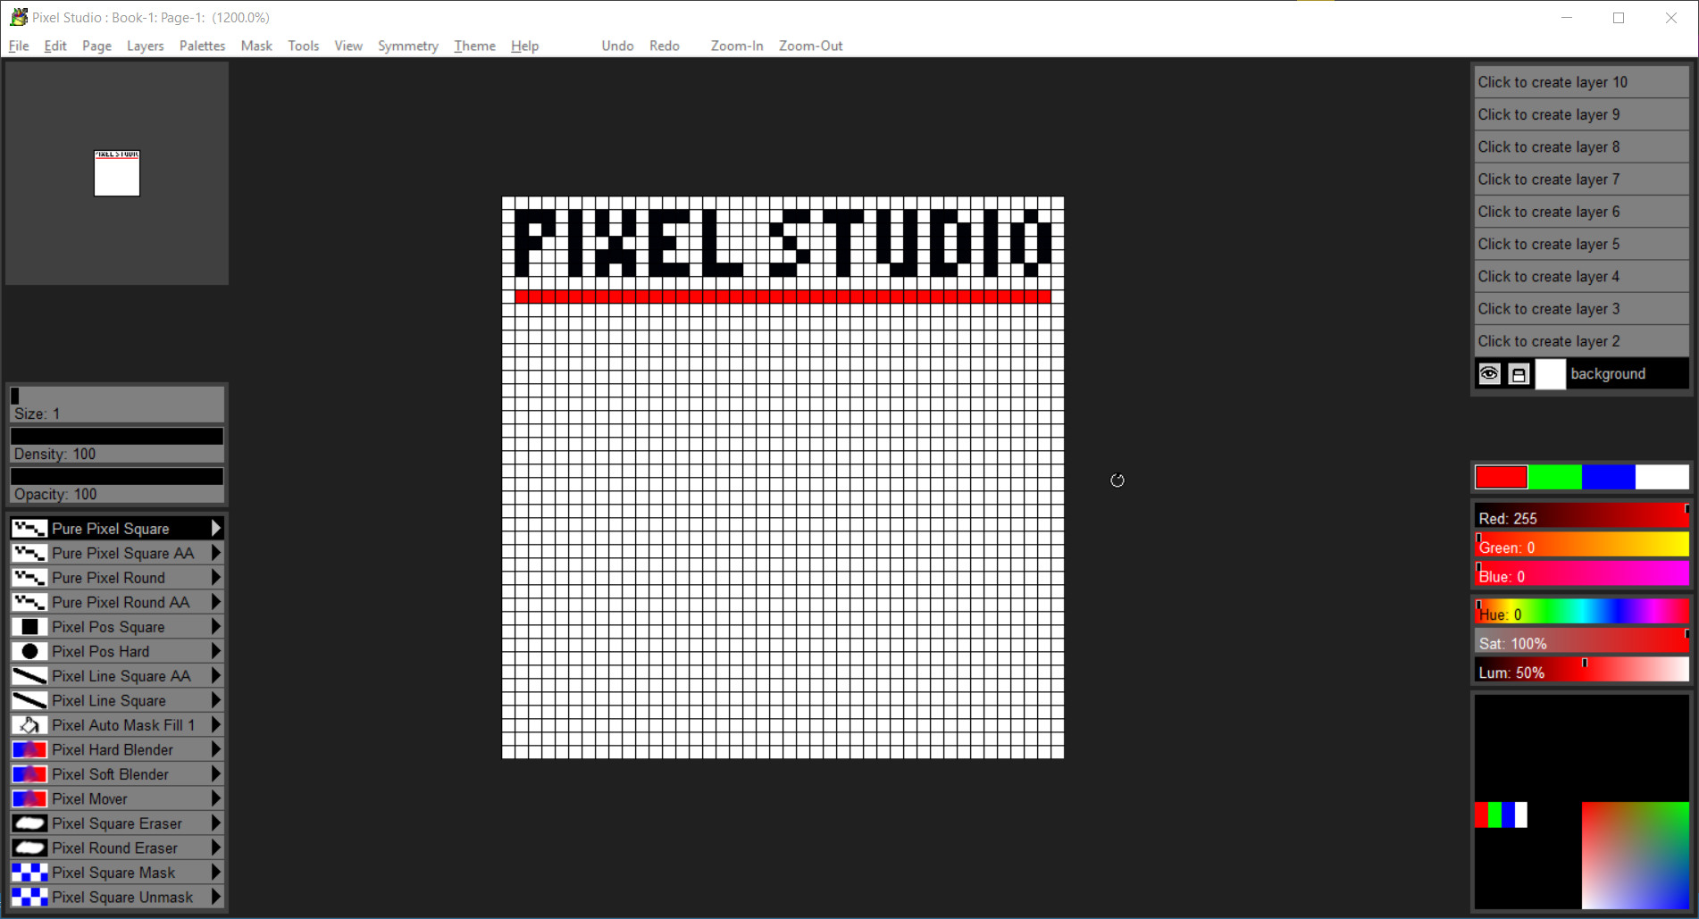
Task: Adjust the Density slider
Action: point(117,445)
